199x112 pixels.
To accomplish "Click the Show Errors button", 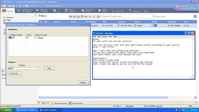I will point(15,73).
